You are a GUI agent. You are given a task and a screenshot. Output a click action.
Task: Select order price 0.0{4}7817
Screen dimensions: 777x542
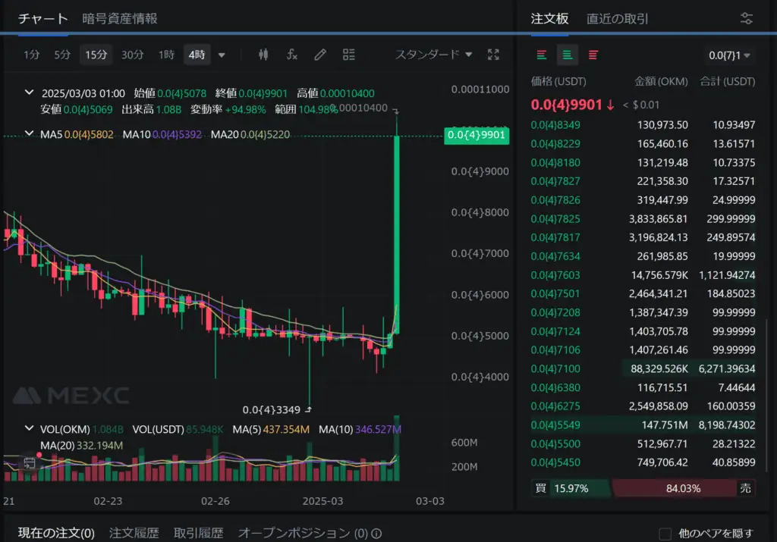tap(555, 237)
